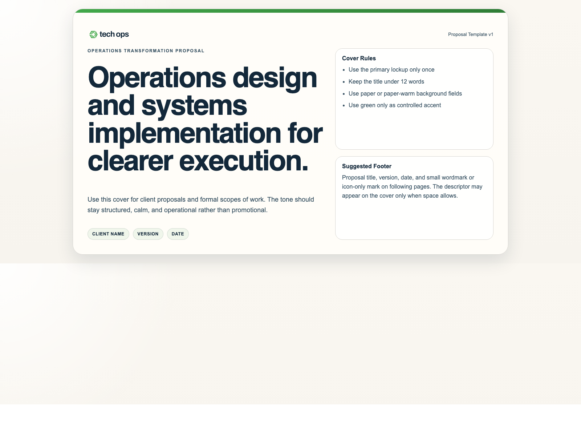The image size is (581, 436).
Task: Click the word 'Operations' in the headline
Action: coord(157,78)
